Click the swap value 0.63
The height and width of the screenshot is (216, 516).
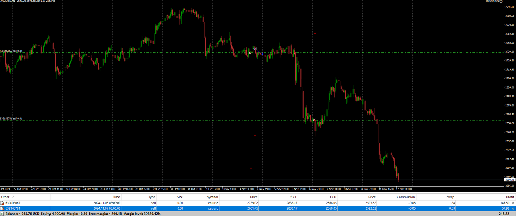(451, 208)
